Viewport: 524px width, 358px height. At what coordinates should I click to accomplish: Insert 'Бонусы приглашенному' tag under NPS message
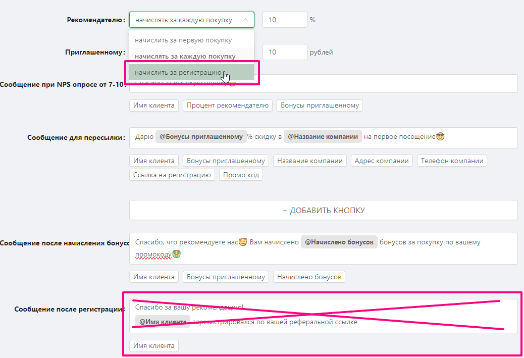coord(320,106)
